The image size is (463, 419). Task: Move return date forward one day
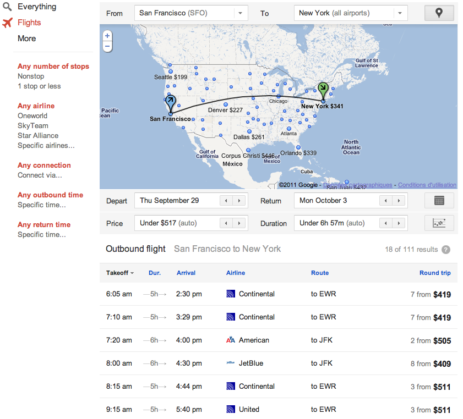pyautogui.click(x=399, y=201)
